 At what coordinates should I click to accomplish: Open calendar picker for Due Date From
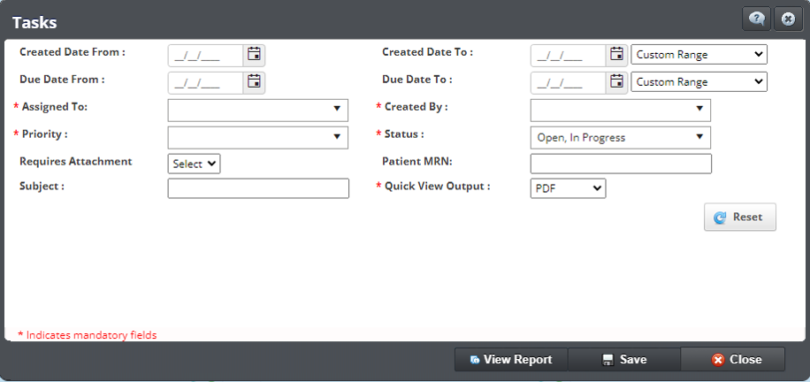coord(255,82)
